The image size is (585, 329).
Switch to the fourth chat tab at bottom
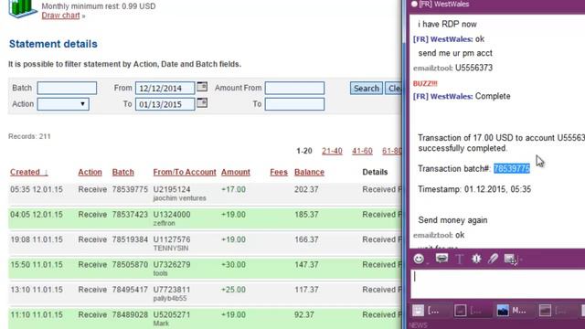[554, 311]
